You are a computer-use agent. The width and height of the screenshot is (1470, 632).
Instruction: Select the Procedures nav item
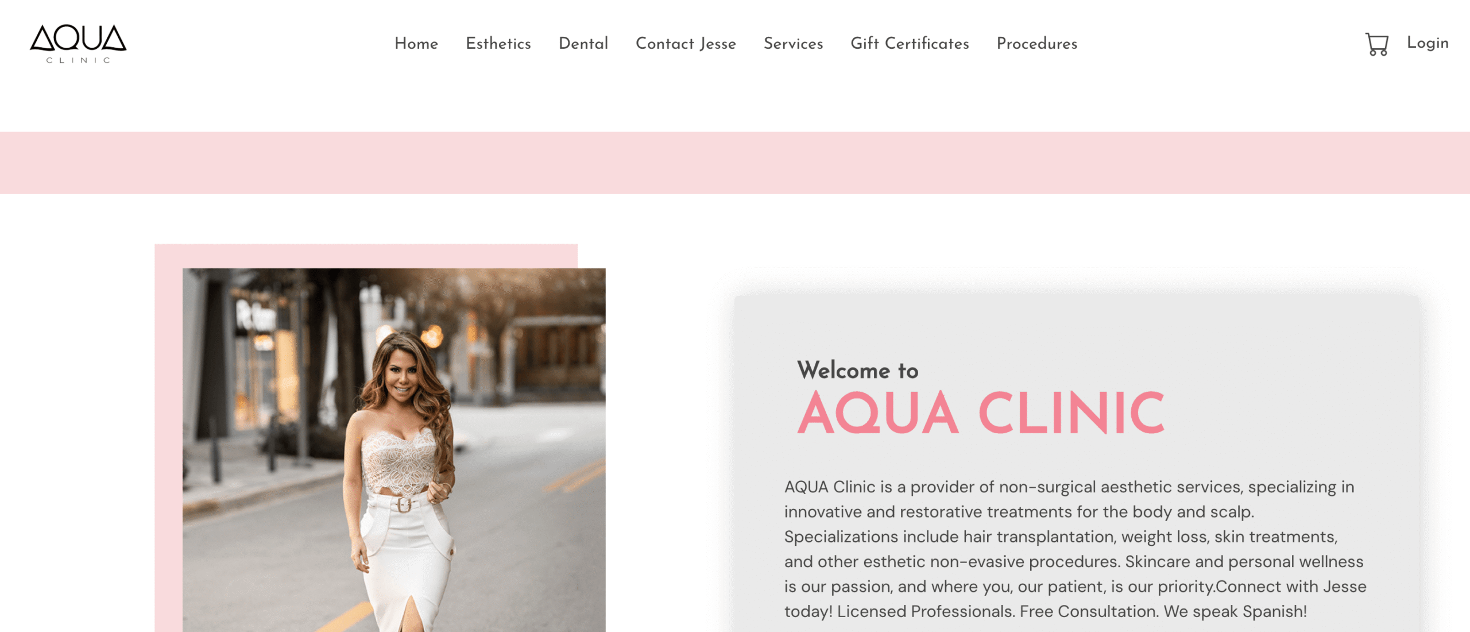[x=1037, y=44]
